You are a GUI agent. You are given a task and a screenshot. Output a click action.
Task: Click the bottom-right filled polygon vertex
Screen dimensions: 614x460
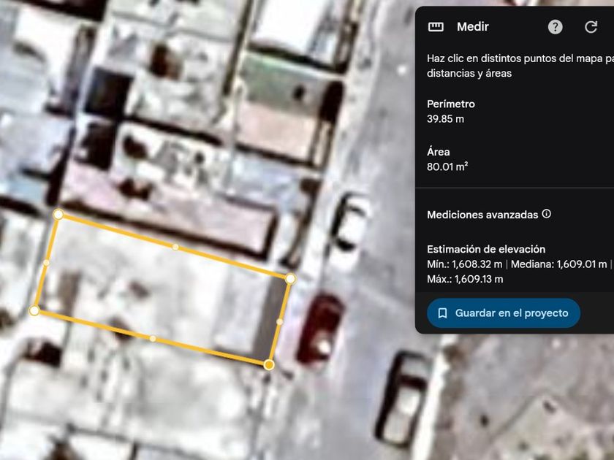tap(269, 364)
